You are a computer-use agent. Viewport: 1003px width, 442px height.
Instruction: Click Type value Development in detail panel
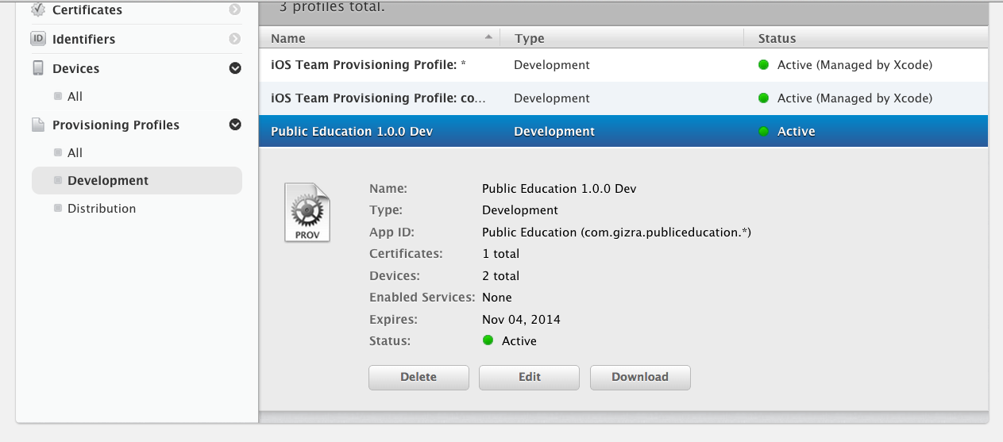(x=520, y=210)
